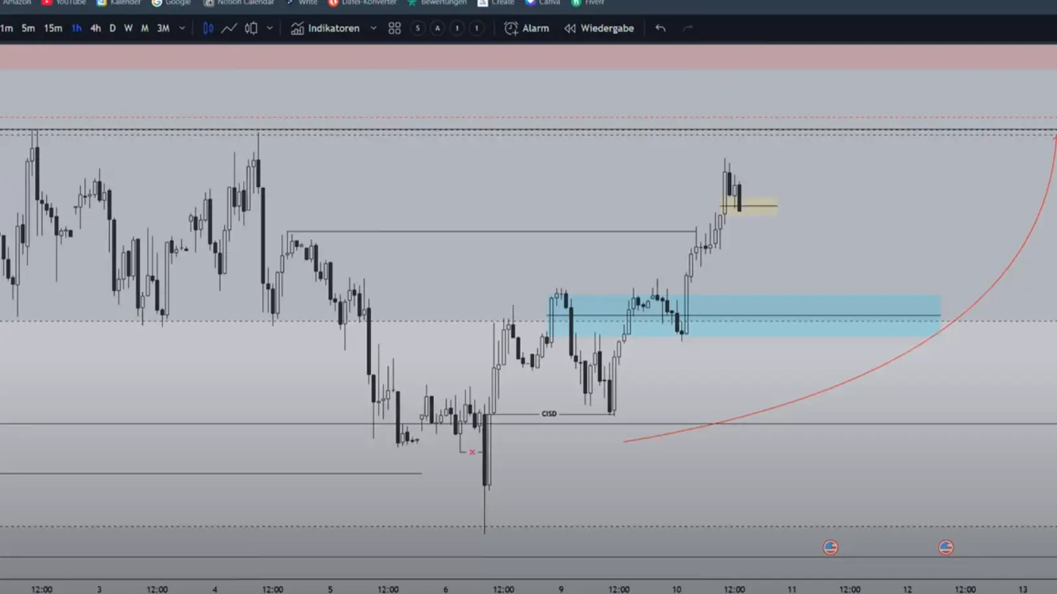Select the red X marker on chart
Viewport: 1057px width, 594px height.
(x=472, y=452)
